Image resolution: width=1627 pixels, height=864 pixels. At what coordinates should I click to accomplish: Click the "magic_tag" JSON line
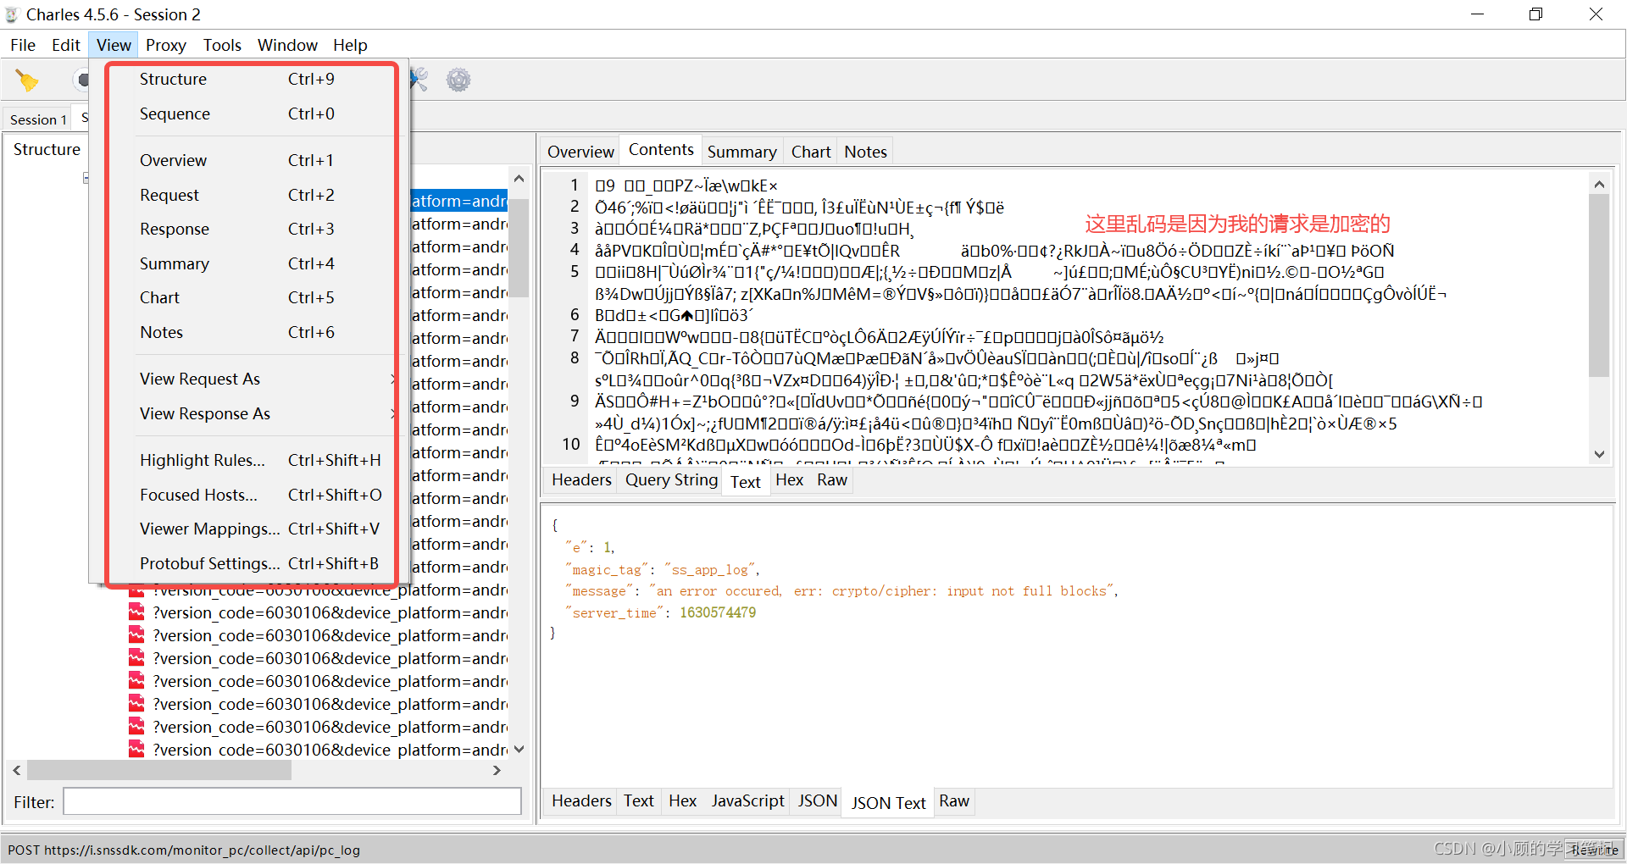tap(663, 569)
